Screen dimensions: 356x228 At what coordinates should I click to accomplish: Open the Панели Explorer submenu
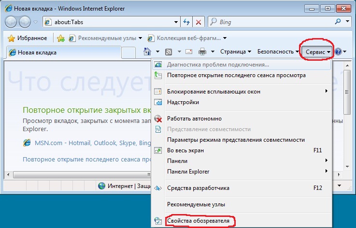(x=242, y=172)
